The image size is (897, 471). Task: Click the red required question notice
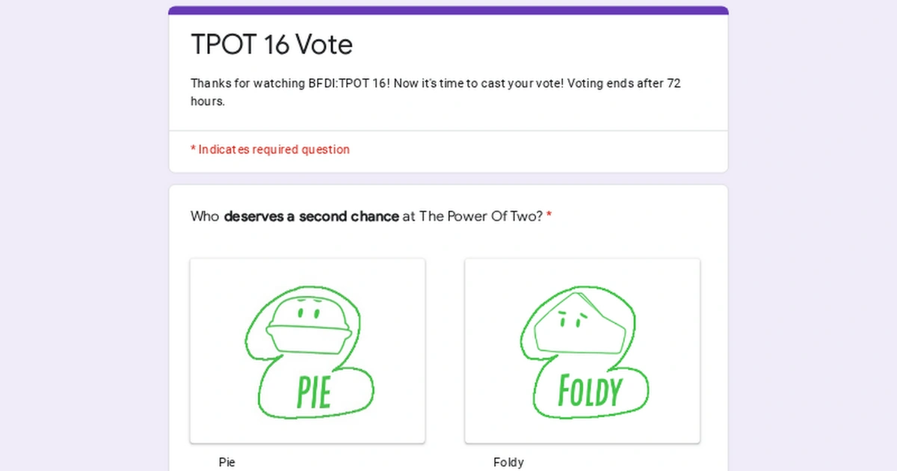pos(270,150)
